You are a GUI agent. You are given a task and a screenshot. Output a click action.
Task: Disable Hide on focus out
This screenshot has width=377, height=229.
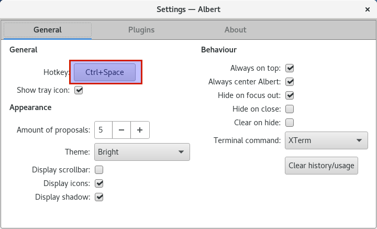pos(290,95)
